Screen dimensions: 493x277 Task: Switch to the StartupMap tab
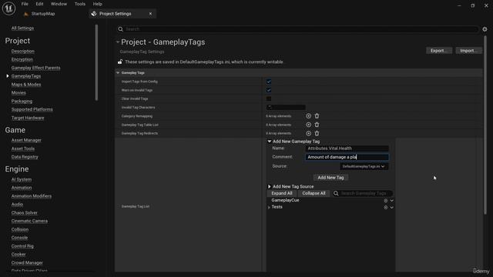pyautogui.click(x=43, y=14)
